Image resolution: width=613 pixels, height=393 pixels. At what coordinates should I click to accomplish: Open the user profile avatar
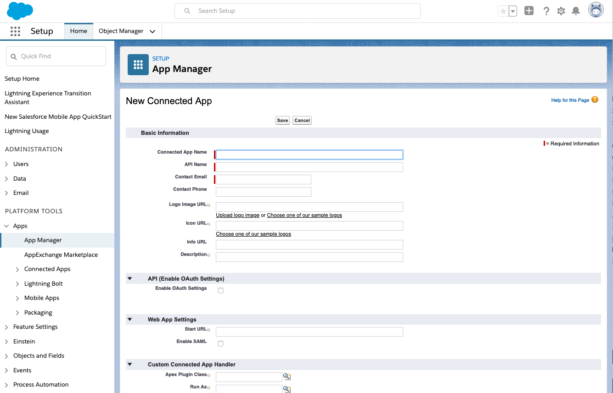click(596, 11)
